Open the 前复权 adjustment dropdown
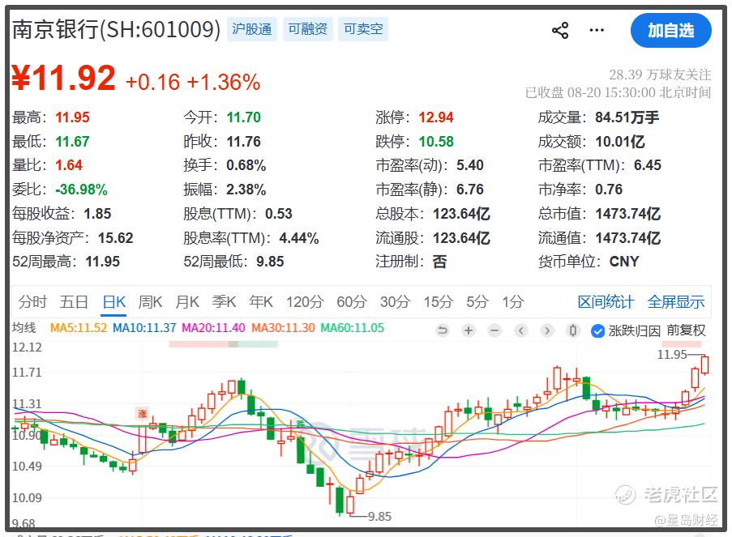 coord(687,330)
